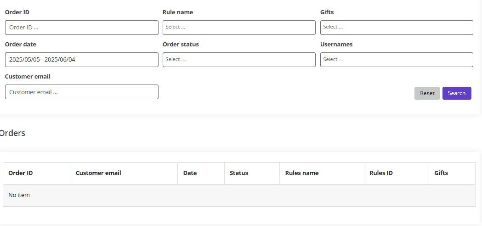Select the Status column header
The image size is (482, 226).
pyautogui.click(x=239, y=173)
